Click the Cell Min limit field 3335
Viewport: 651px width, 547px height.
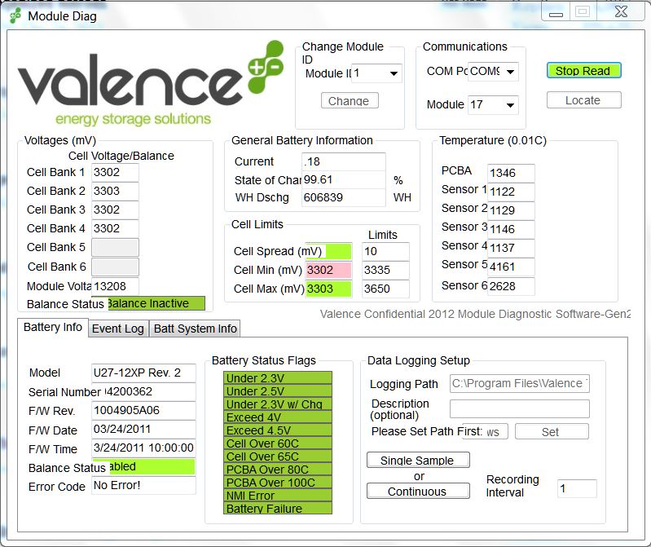pyautogui.click(x=385, y=270)
